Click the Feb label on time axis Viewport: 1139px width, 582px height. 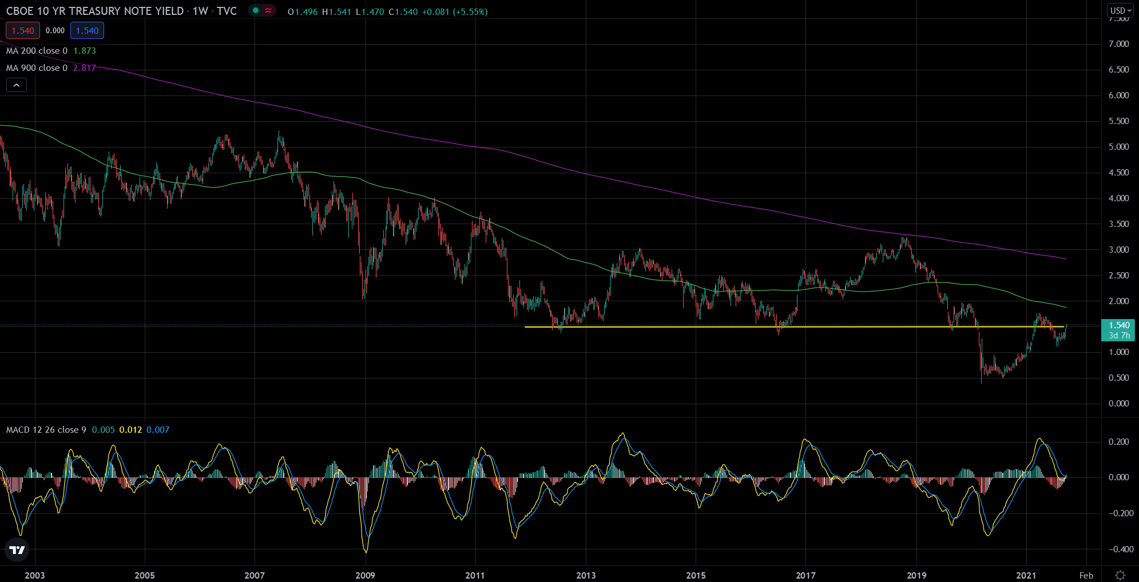pos(1086,575)
